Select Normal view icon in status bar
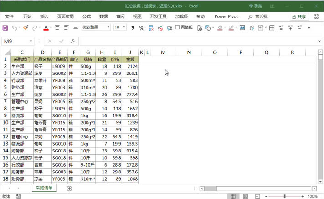 (x=233, y=196)
